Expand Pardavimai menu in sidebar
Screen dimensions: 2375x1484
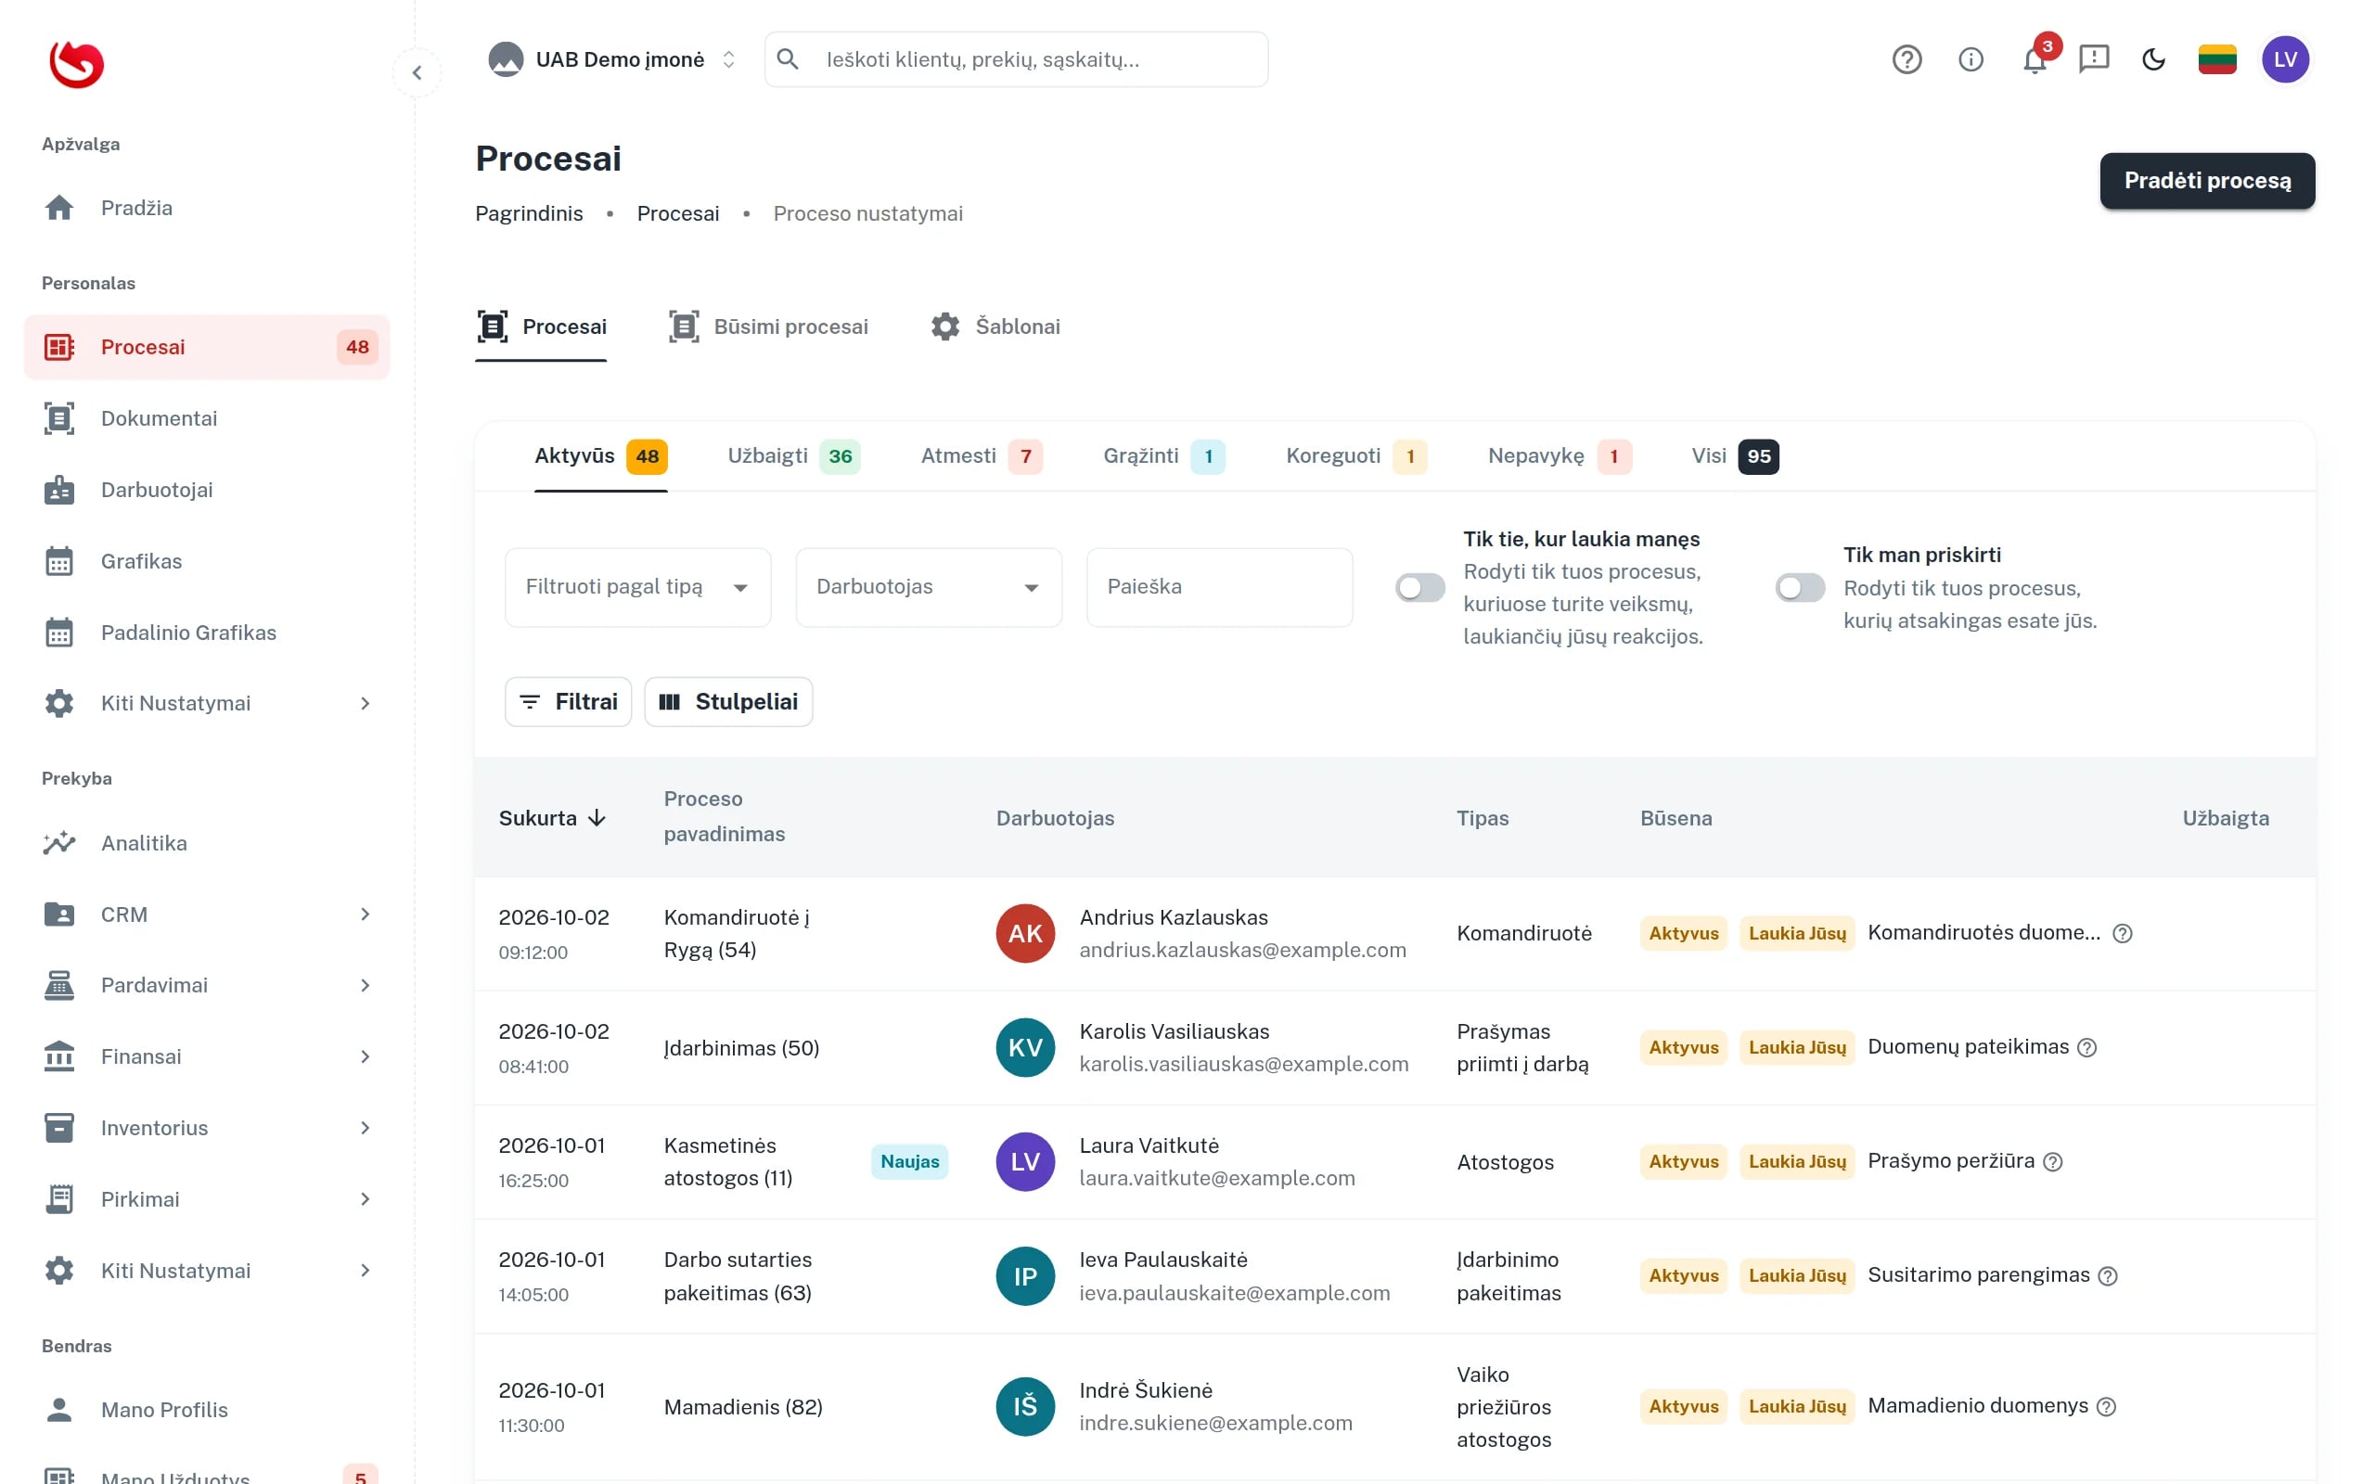click(x=207, y=985)
